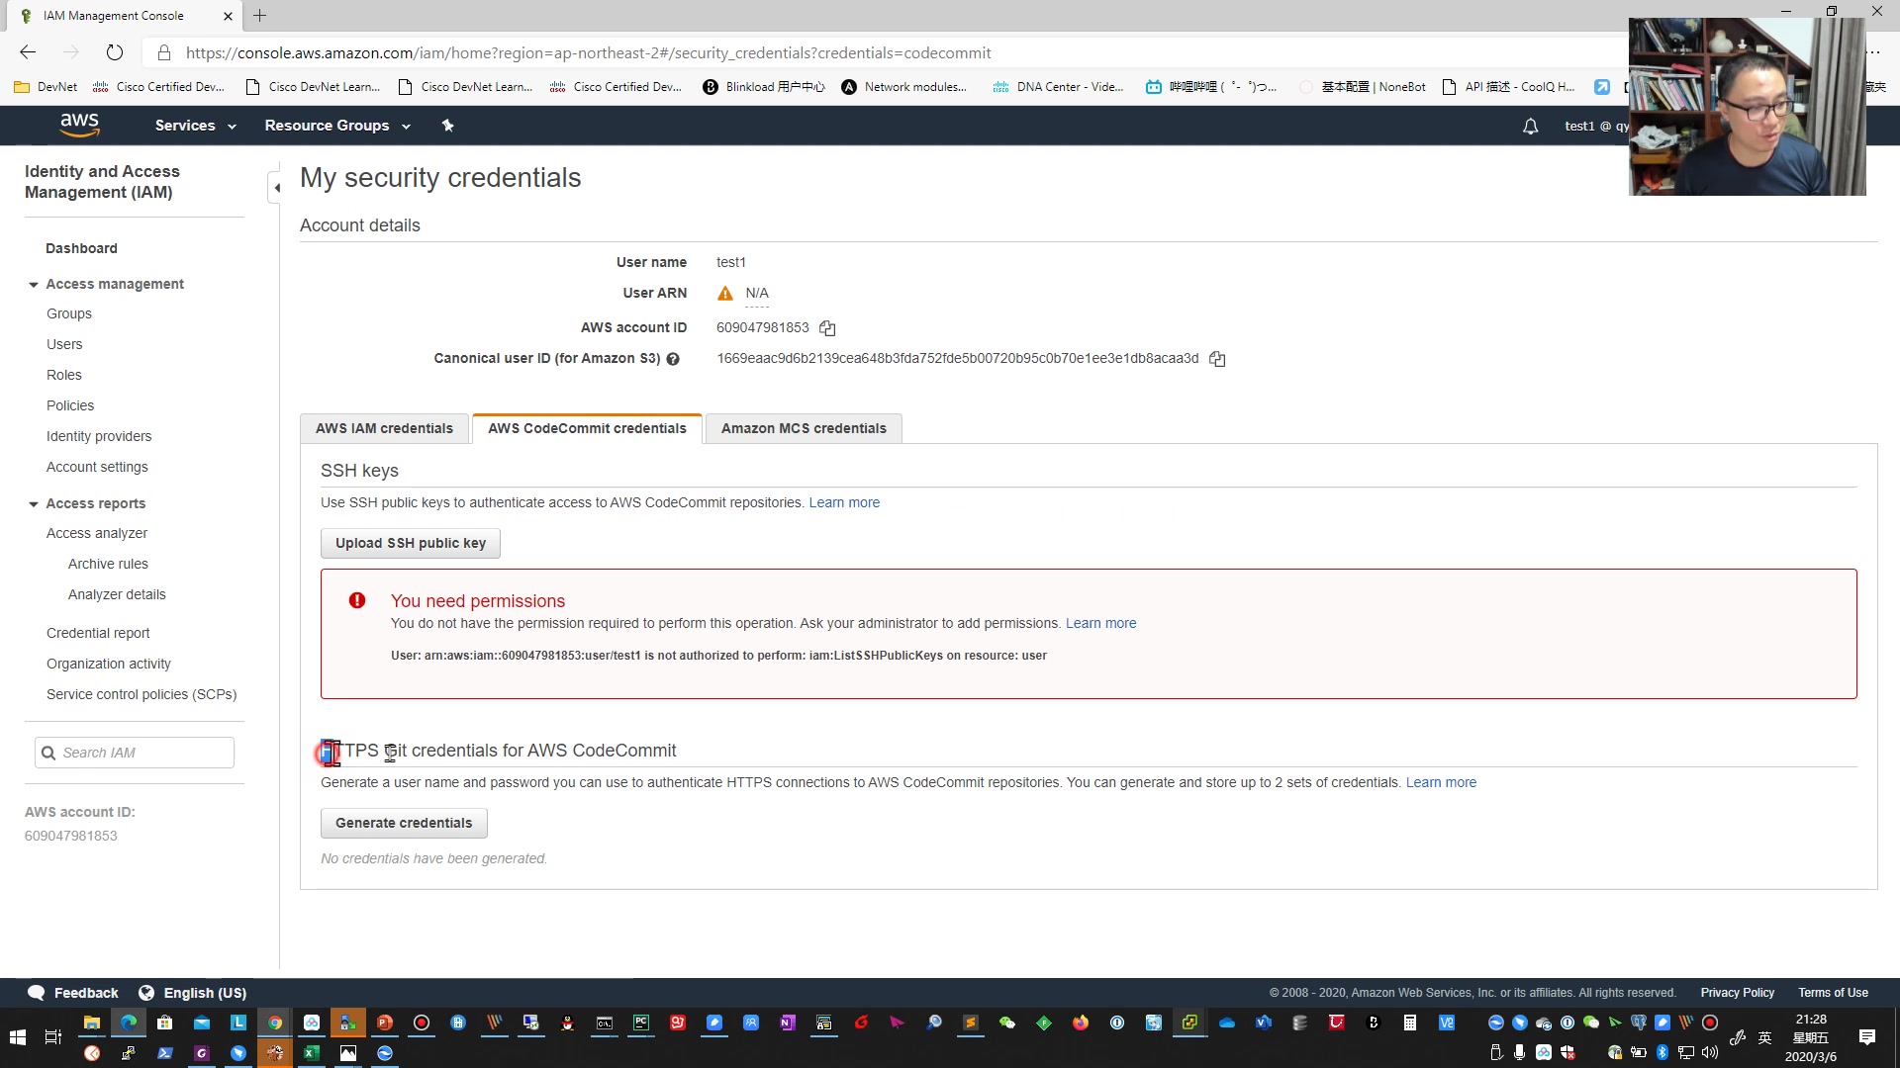Open Access analyzer in sidebar
The width and height of the screenshot is (1900, 1068).
click(97, 533)
